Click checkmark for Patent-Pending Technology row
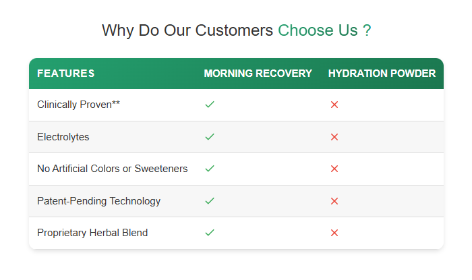 (x=210, y=201)
